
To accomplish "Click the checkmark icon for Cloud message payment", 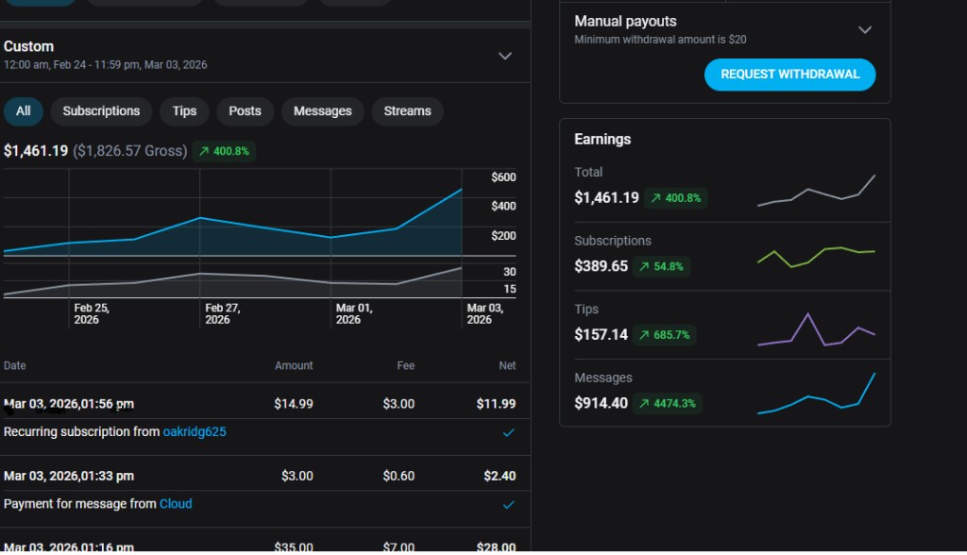I will pos(508,505).
